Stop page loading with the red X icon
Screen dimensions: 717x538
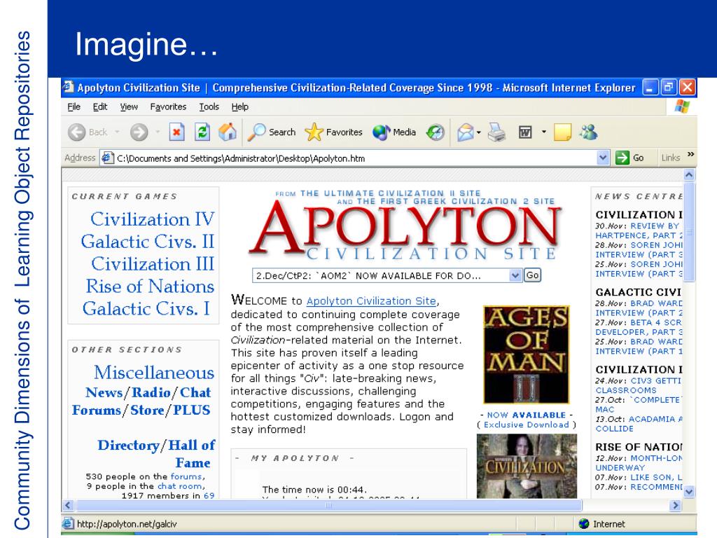pos(176,132)
